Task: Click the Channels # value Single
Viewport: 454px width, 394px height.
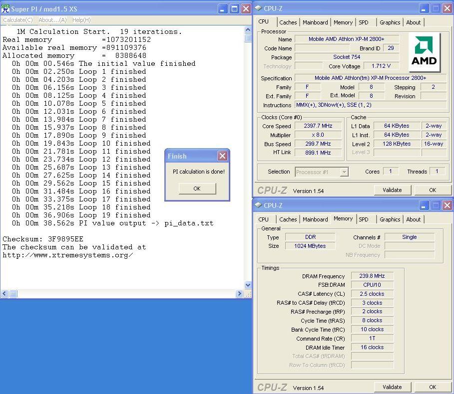Action: pyautogui.click(x=410, y=237)
